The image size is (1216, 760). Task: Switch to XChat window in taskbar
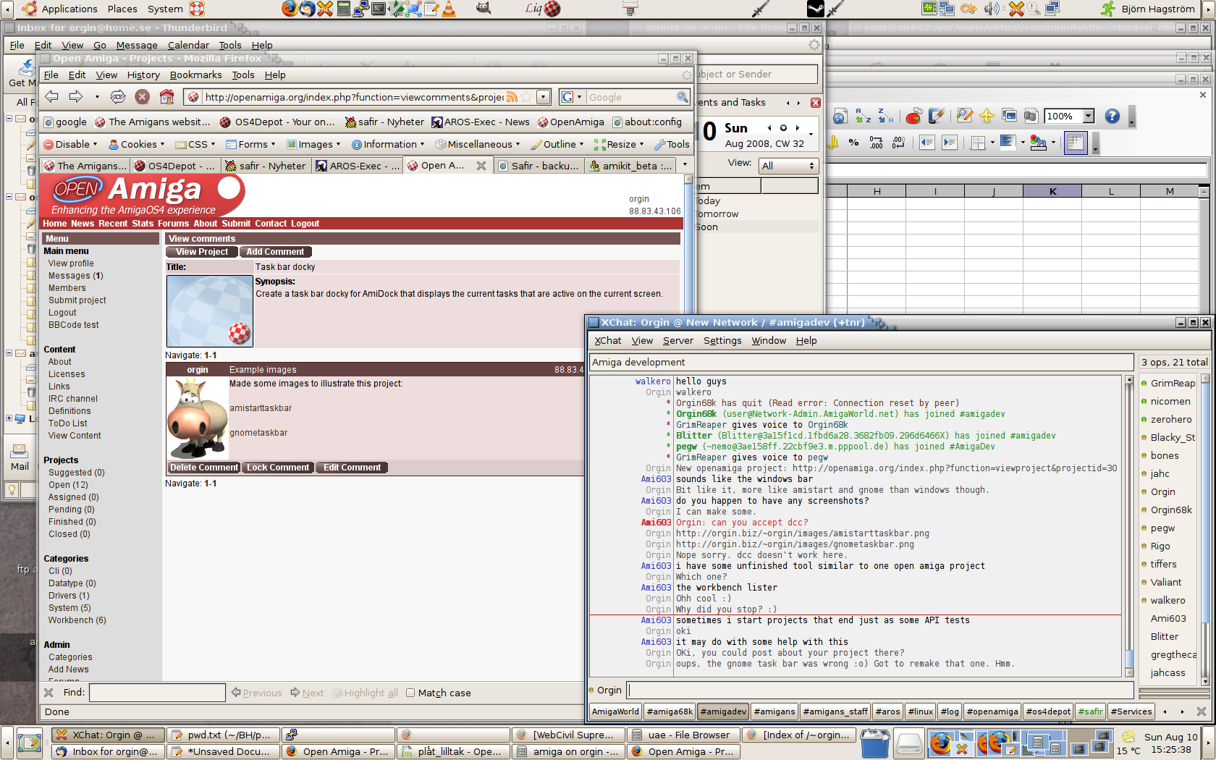tap(109, 735)
